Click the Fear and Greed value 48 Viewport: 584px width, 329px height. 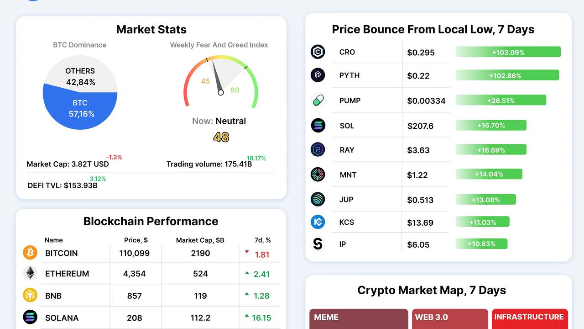pos(221,137)
